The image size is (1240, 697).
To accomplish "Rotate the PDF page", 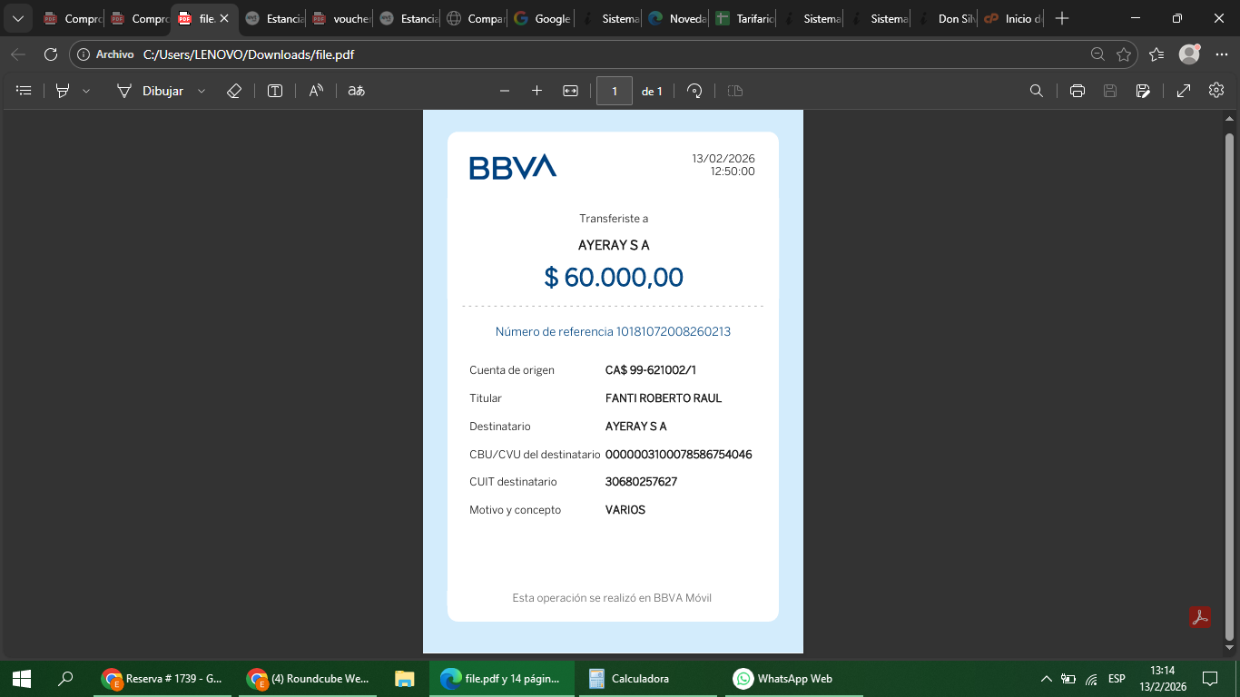I will point(694,91).
